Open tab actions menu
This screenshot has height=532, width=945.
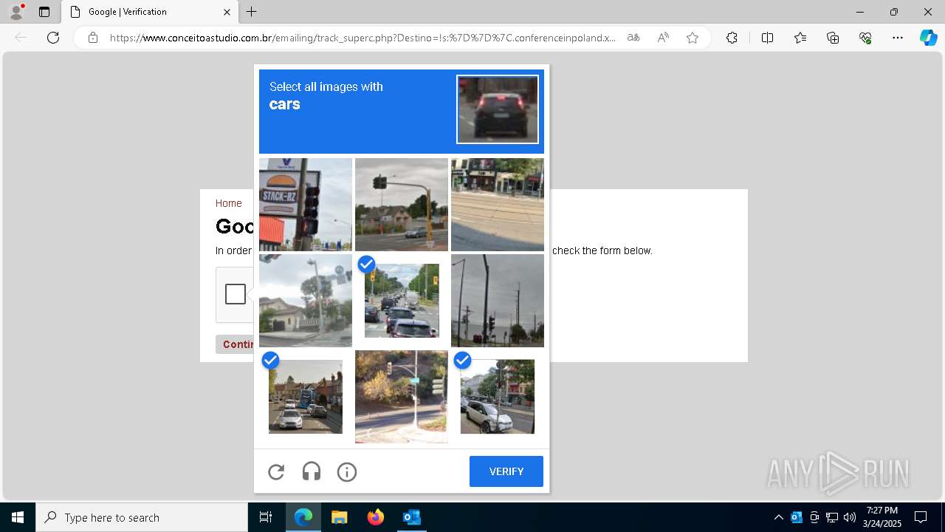44,12
